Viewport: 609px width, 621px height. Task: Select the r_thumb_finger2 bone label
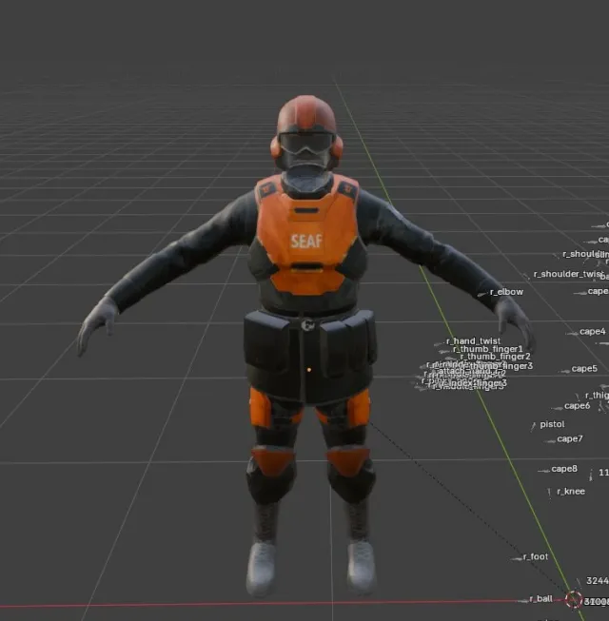pyautogui.click(x=495, y=357)
